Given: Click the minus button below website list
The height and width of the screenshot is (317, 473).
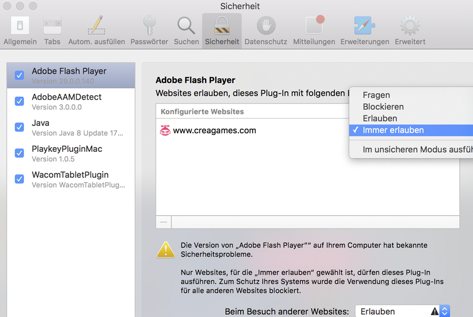Looking at the screenshot, I should pos(163,222).
